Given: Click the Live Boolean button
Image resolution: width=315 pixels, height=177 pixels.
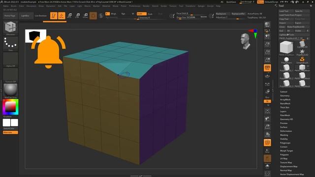Looking at the screenshot, I should (x=41, y=16).
